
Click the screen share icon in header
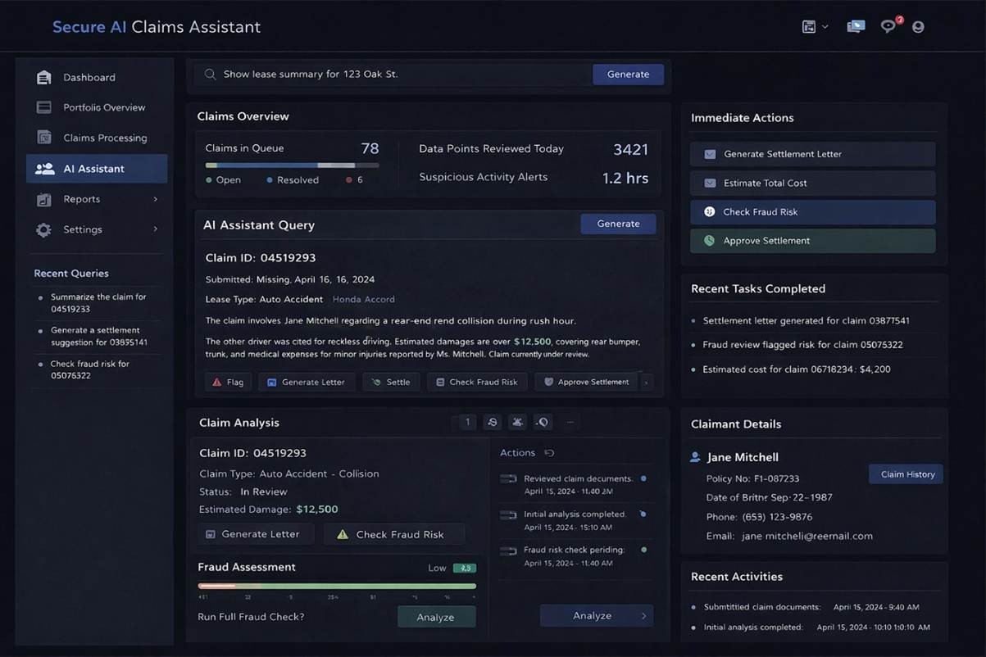tap(856, 26)
